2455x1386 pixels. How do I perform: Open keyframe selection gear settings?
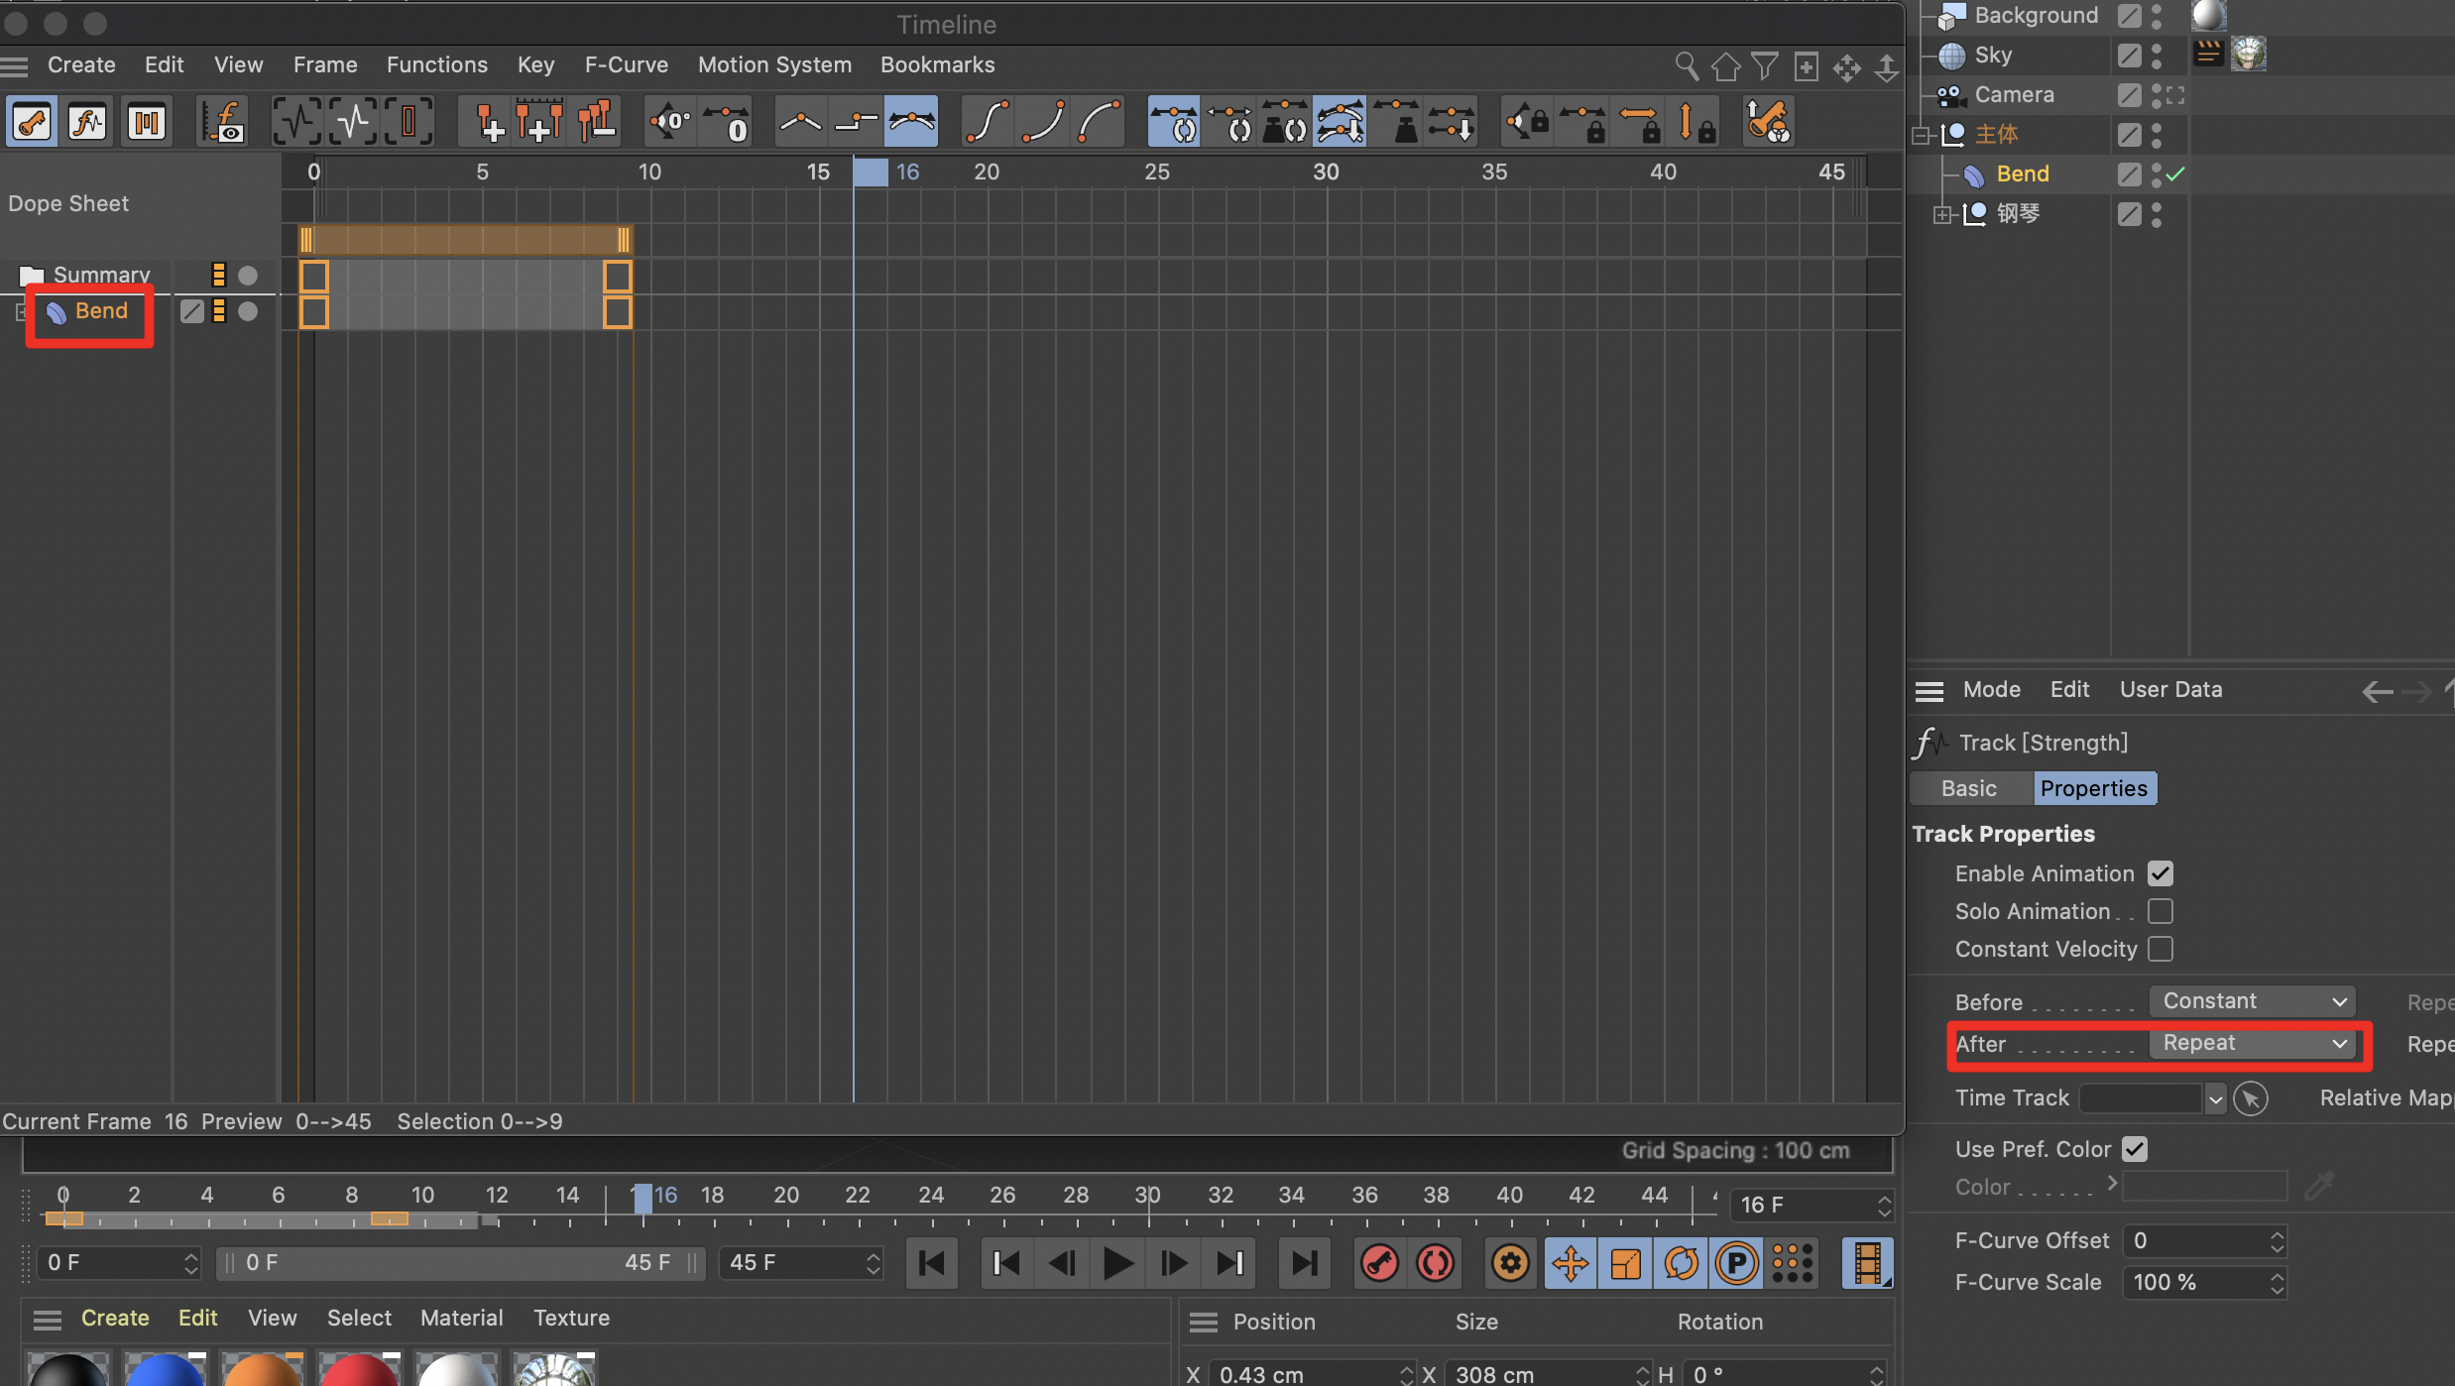click(x=1510, y=1263)
